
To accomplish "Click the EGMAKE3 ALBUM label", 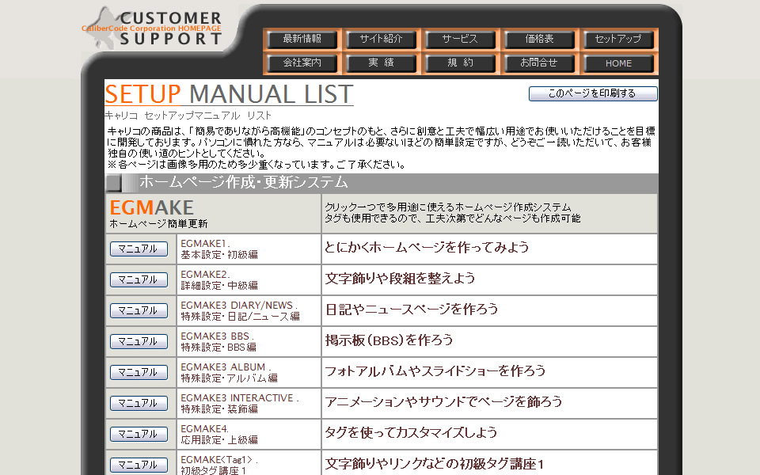I will click(230, 372).
